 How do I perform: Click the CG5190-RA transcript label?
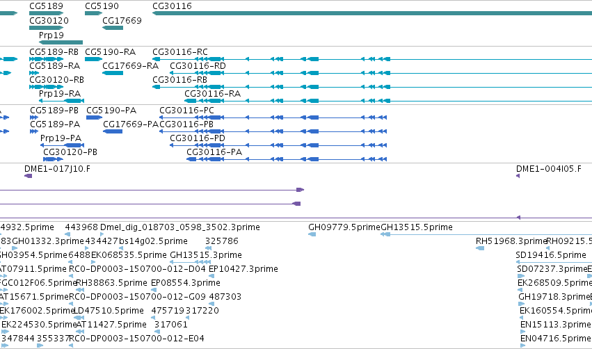click(x=110, y=51)
